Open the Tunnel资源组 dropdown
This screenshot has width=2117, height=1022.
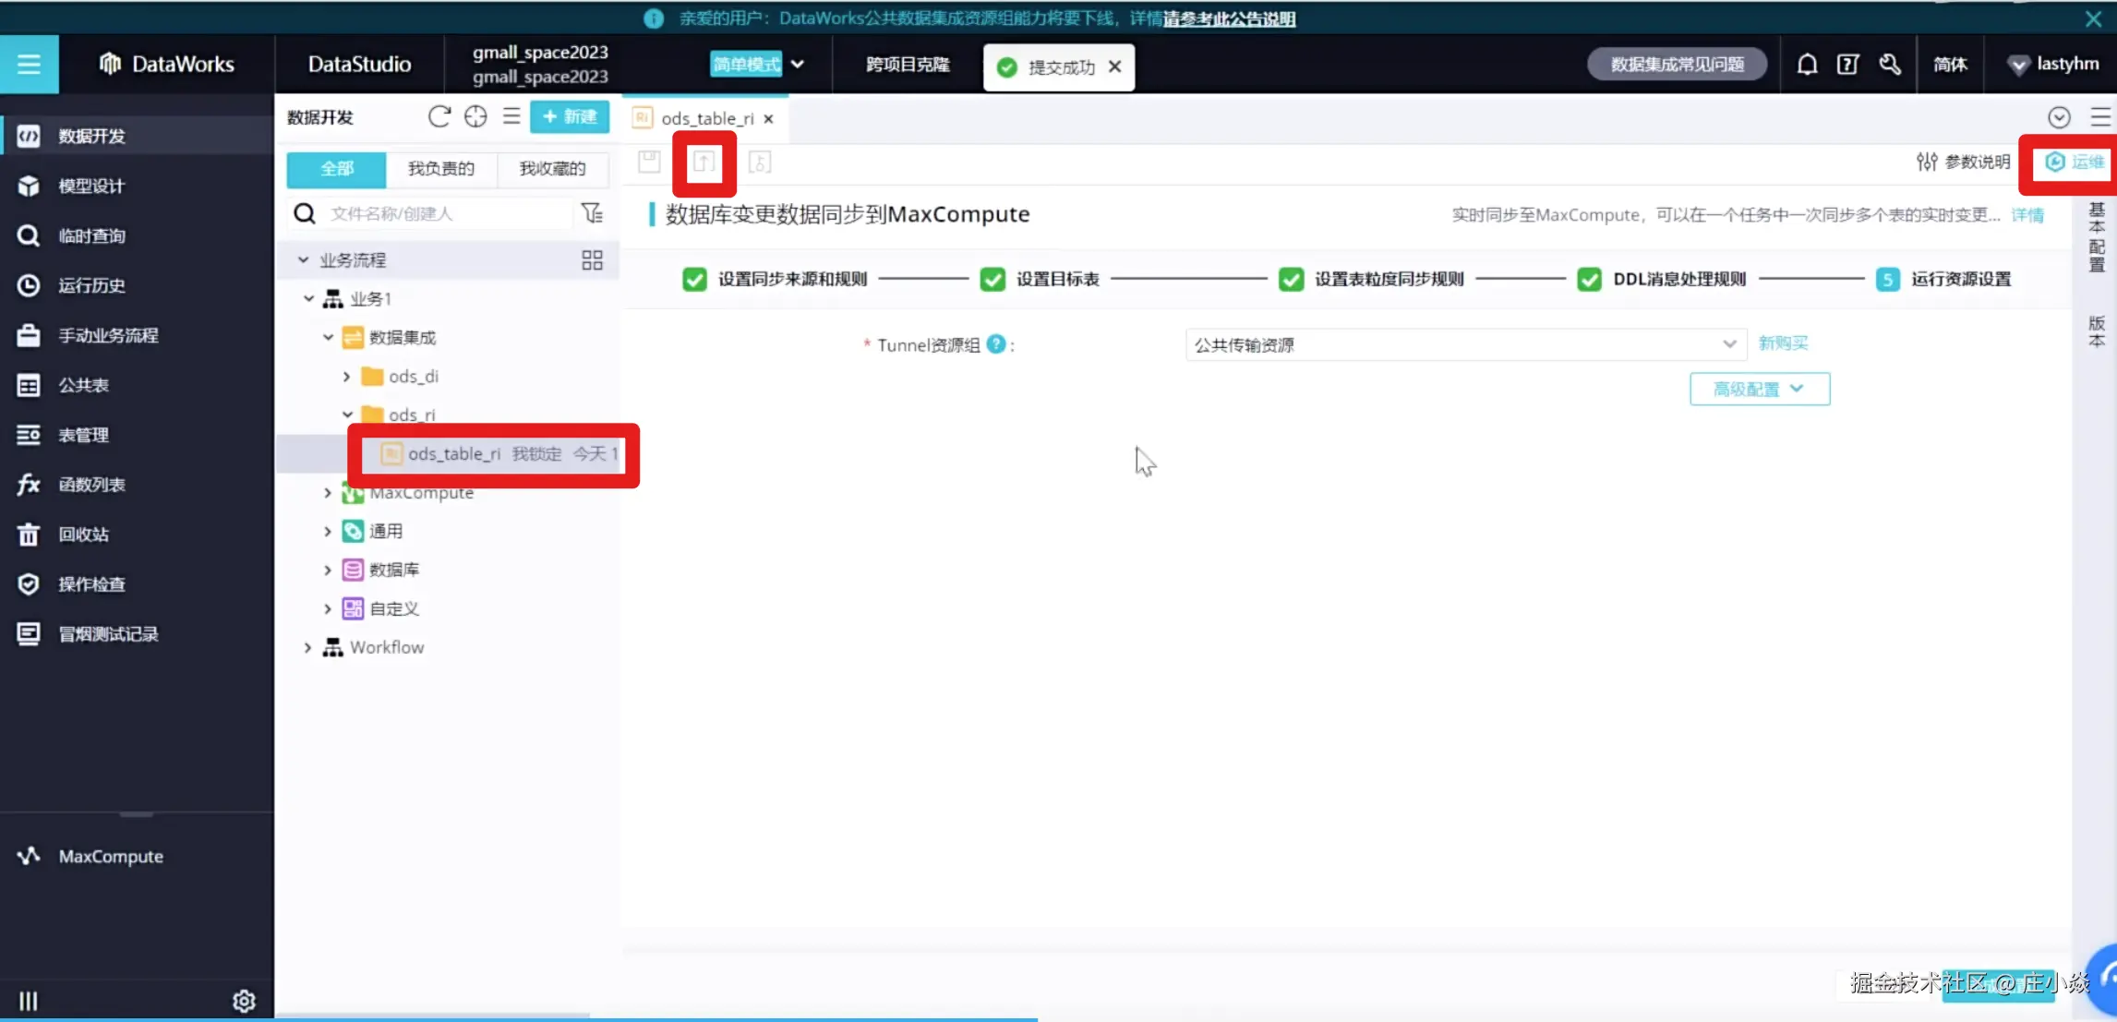point(1465,344)
